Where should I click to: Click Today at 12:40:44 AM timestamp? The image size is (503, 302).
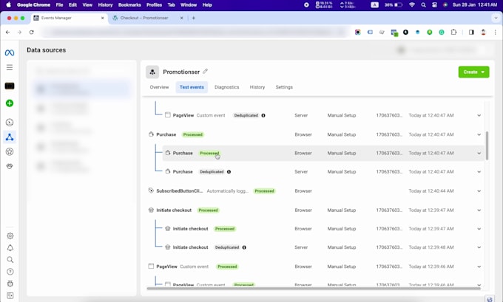(431, 191)
